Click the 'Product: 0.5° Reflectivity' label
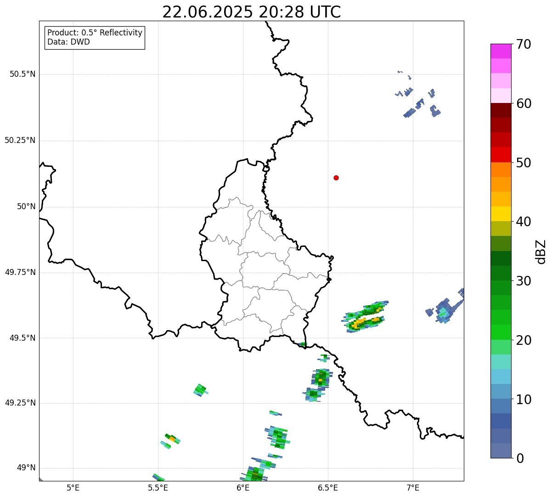The height and width of the screenshot is (497, 552). coord(95,33)
